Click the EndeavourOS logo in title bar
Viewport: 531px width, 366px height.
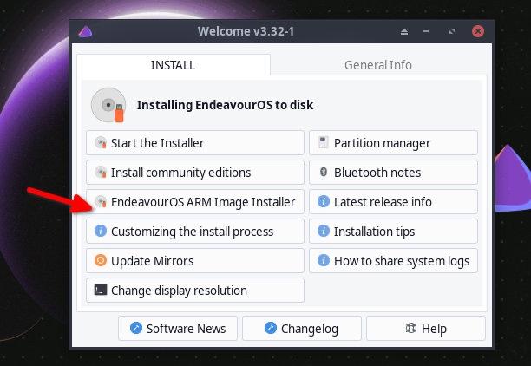(85, 32)
